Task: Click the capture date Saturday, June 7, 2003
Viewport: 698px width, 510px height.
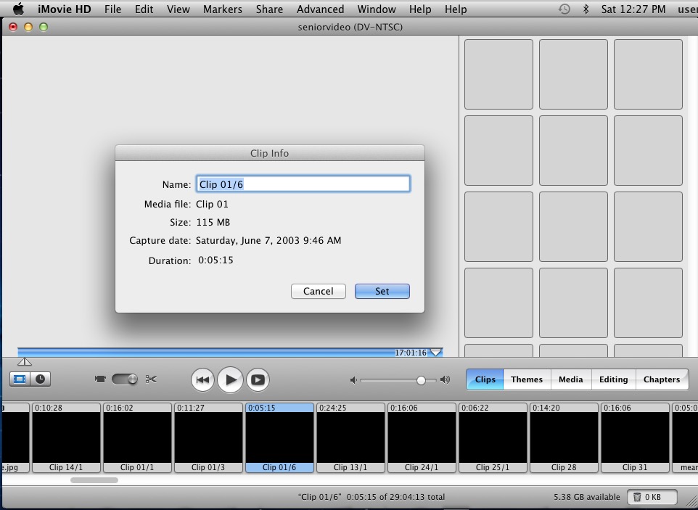Action: click(x=268, y=241)
